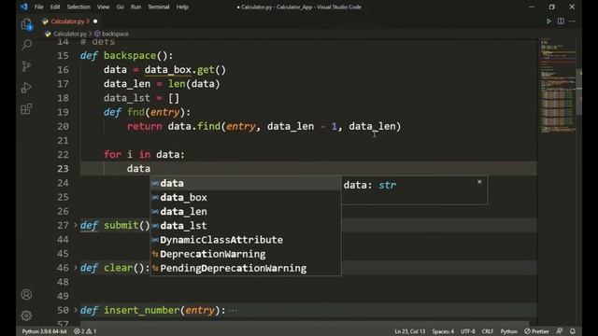This screenshot has width=598, height=336.
Task: Pick the DynamicClassAttribute suggestion
Action: [x=246, y=240]
